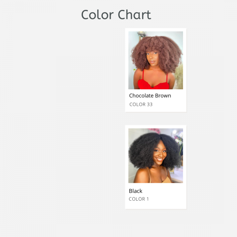
Task: Open the Chocolate Brown wig photo
Action: (156, 60)
